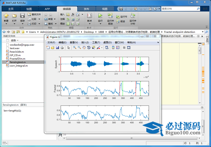Open the New (新建) dropdown arrow
The height and width of the screenshot is (147, 211).
click(x=6, y=24)
